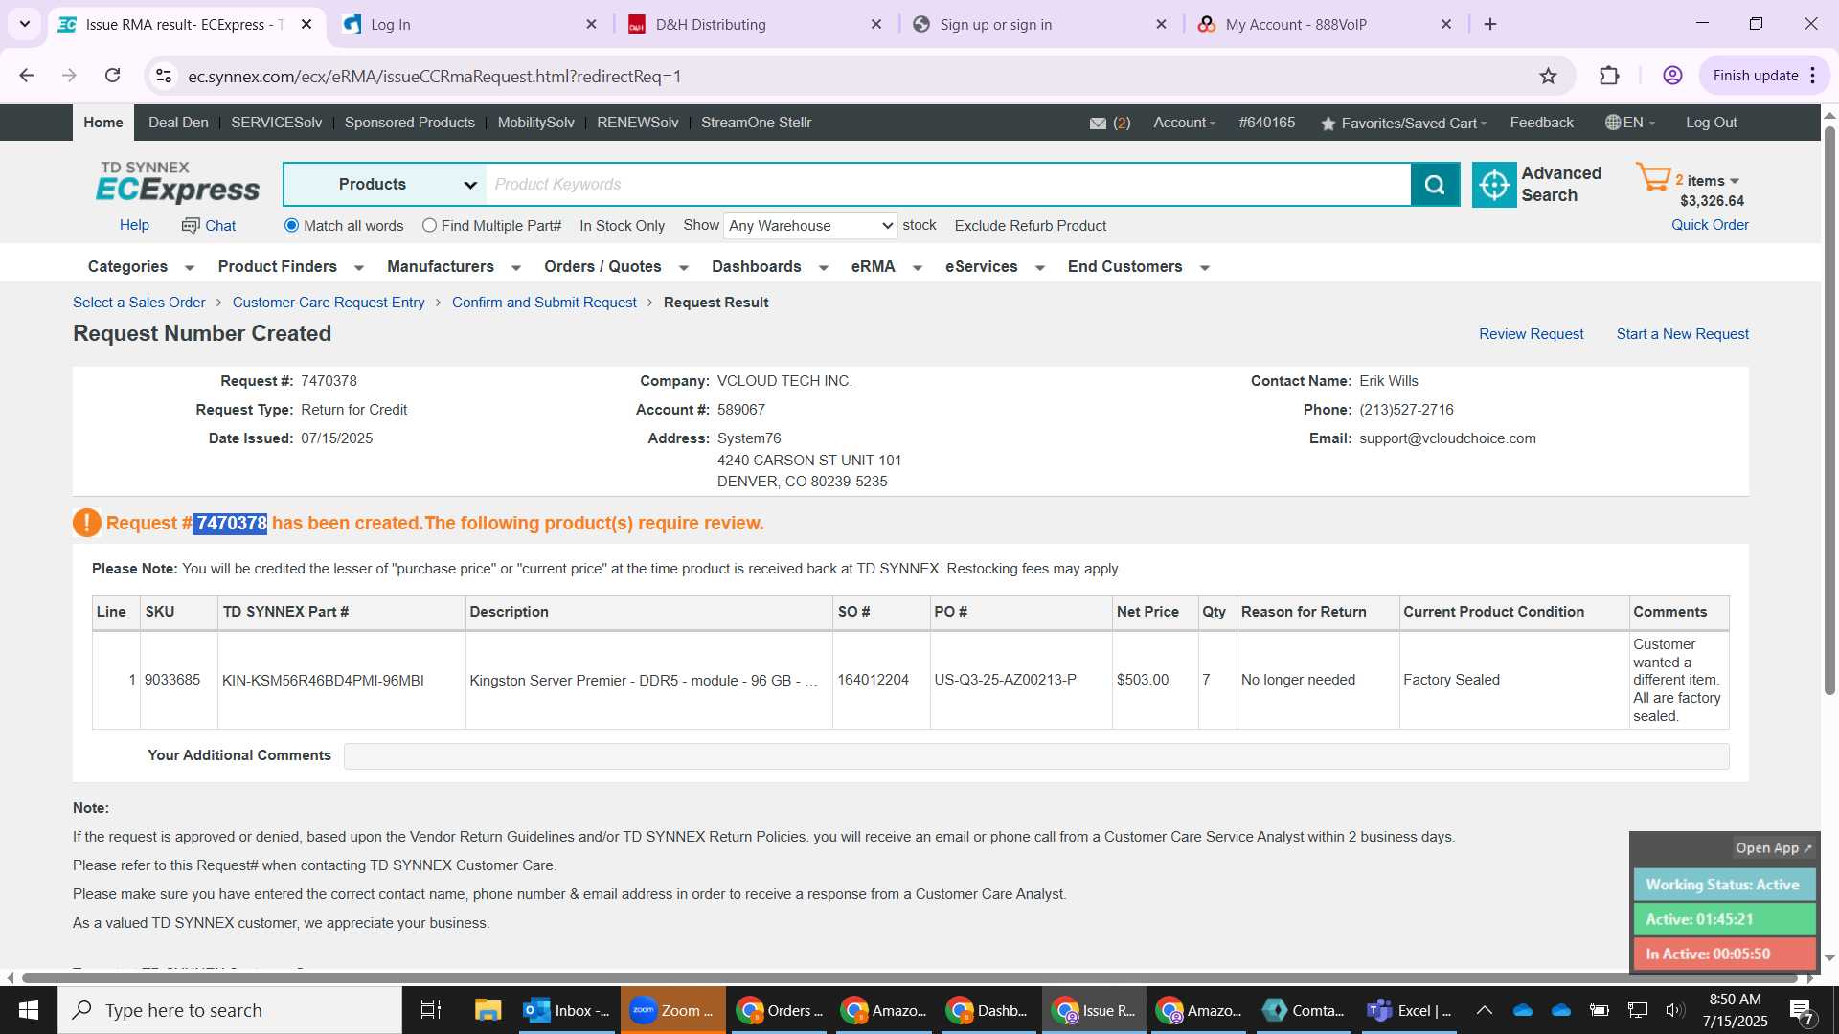Viewport: 1839px width, 1034px height.
Task: Open Any Warehouse dropdown
Action: [x=810, y=226]
